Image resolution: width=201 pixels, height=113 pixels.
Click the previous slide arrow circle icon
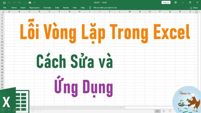coord(3,110)
